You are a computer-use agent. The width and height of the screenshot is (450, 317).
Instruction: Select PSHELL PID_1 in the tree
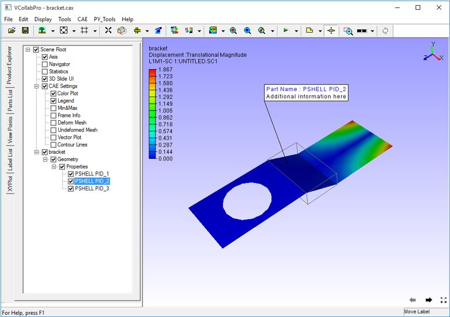point(92,174)
